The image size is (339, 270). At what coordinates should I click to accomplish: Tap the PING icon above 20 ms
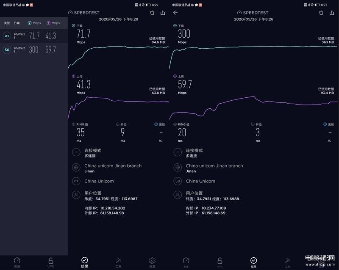pos(175,124)
